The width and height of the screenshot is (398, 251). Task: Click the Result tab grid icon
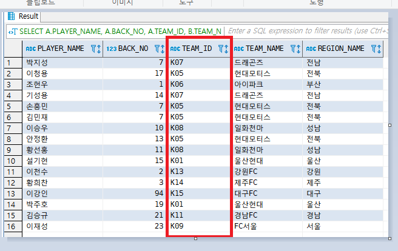(x=11, y=16)
